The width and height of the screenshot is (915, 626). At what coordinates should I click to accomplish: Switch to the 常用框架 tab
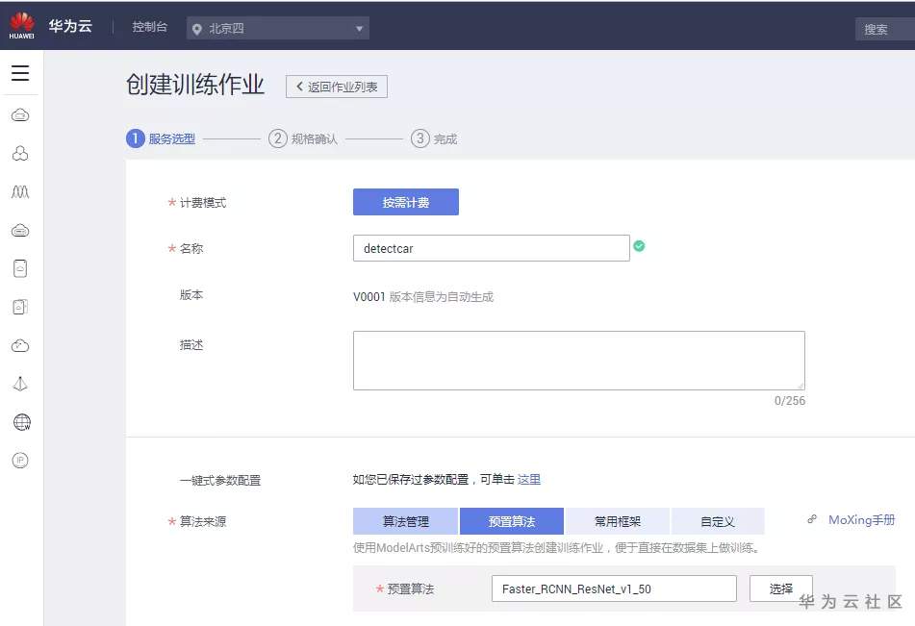(x=617, y=521)
